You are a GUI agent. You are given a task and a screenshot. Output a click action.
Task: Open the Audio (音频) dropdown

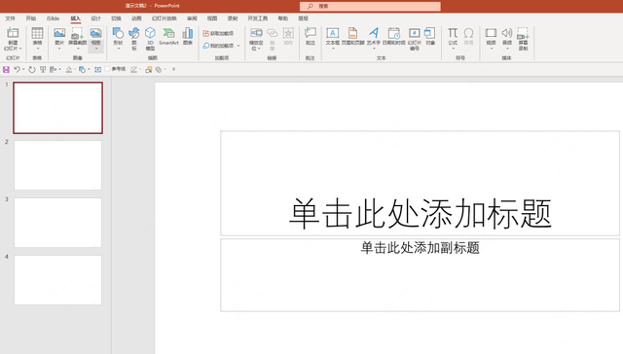point(507,49)
